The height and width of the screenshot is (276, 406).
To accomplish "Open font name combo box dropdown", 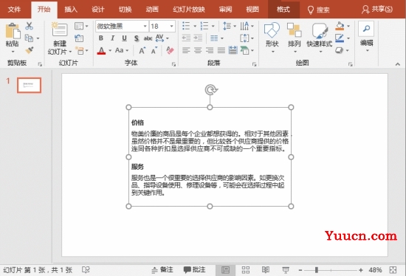I will pos(145,26).
